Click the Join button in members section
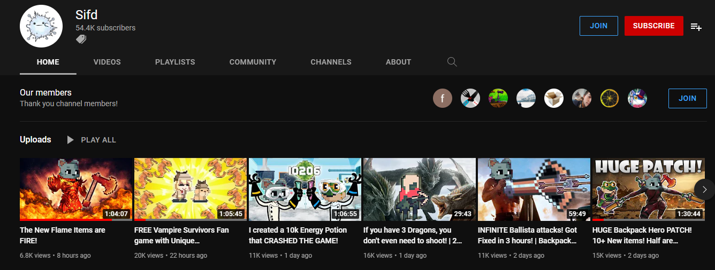715x270 pixels. point(688,98)
